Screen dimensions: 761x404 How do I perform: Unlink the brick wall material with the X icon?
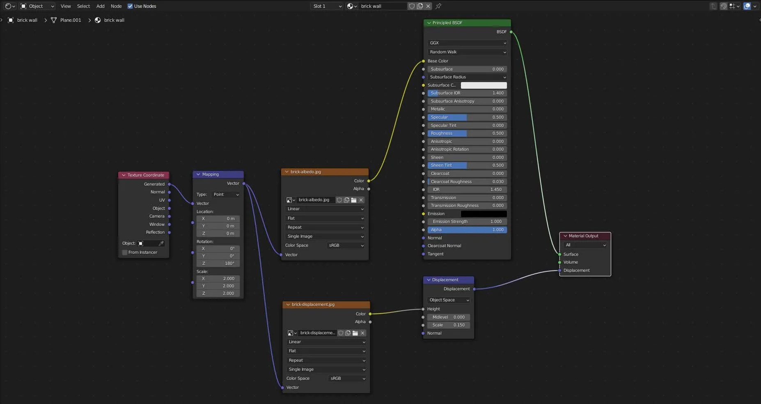(428, 6)
